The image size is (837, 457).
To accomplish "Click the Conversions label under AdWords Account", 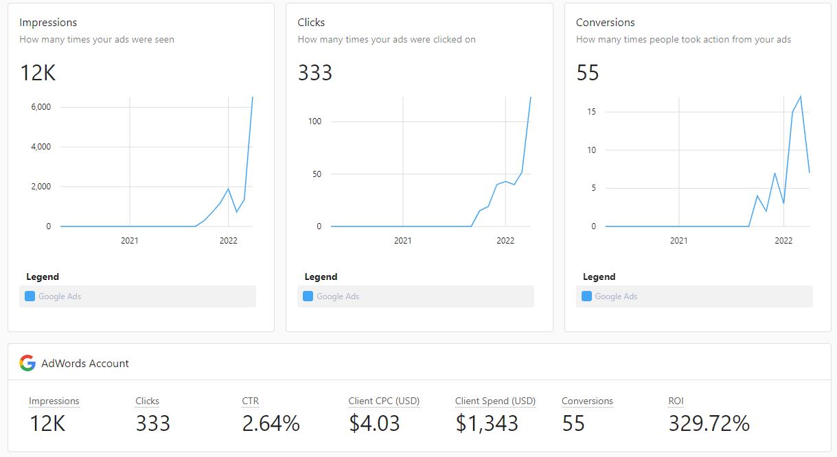I will (x=587, y=401).
